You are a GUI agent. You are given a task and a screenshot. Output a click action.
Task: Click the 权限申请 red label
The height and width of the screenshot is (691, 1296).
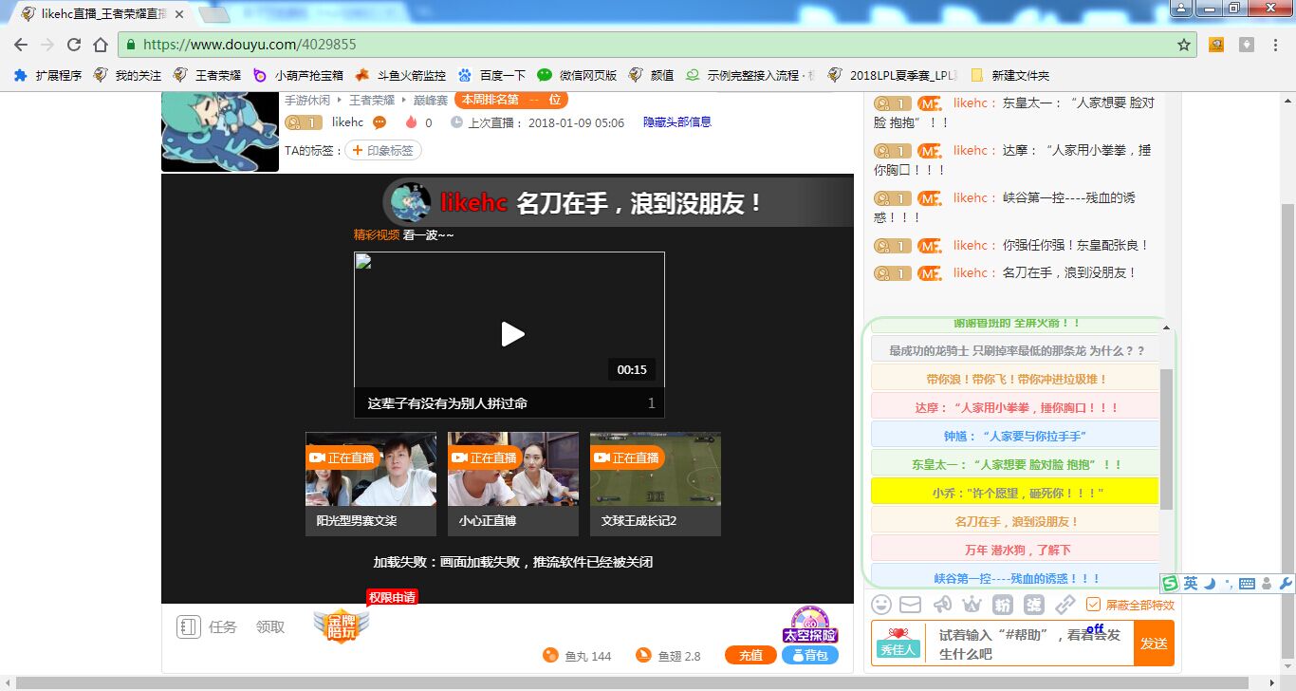[393, 597]
